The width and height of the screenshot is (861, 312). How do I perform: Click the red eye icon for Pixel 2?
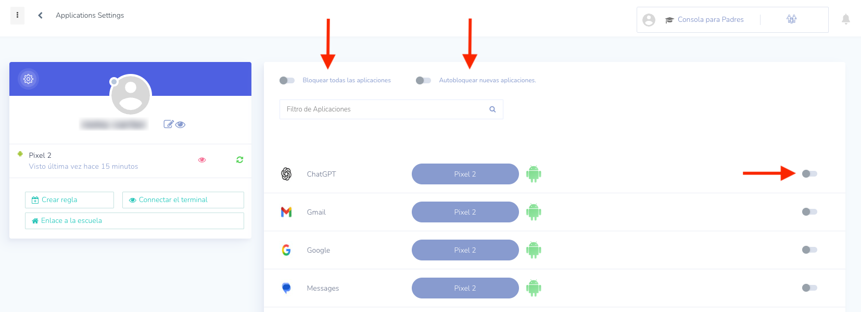point(202,160)
